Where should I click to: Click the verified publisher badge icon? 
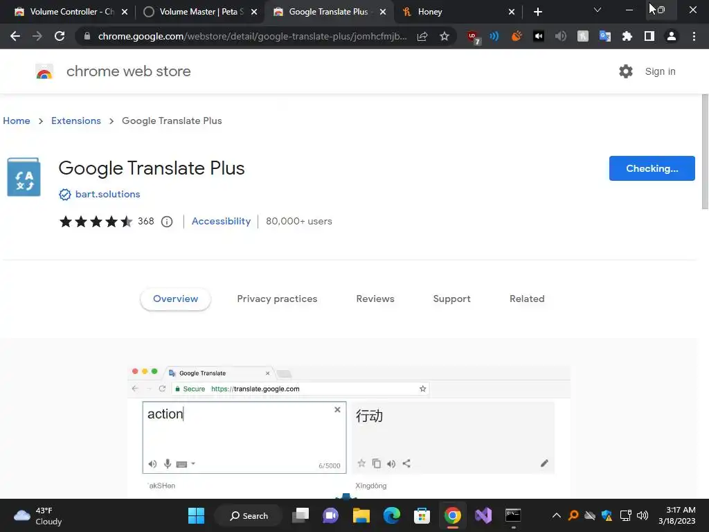(x=64, y=195)
